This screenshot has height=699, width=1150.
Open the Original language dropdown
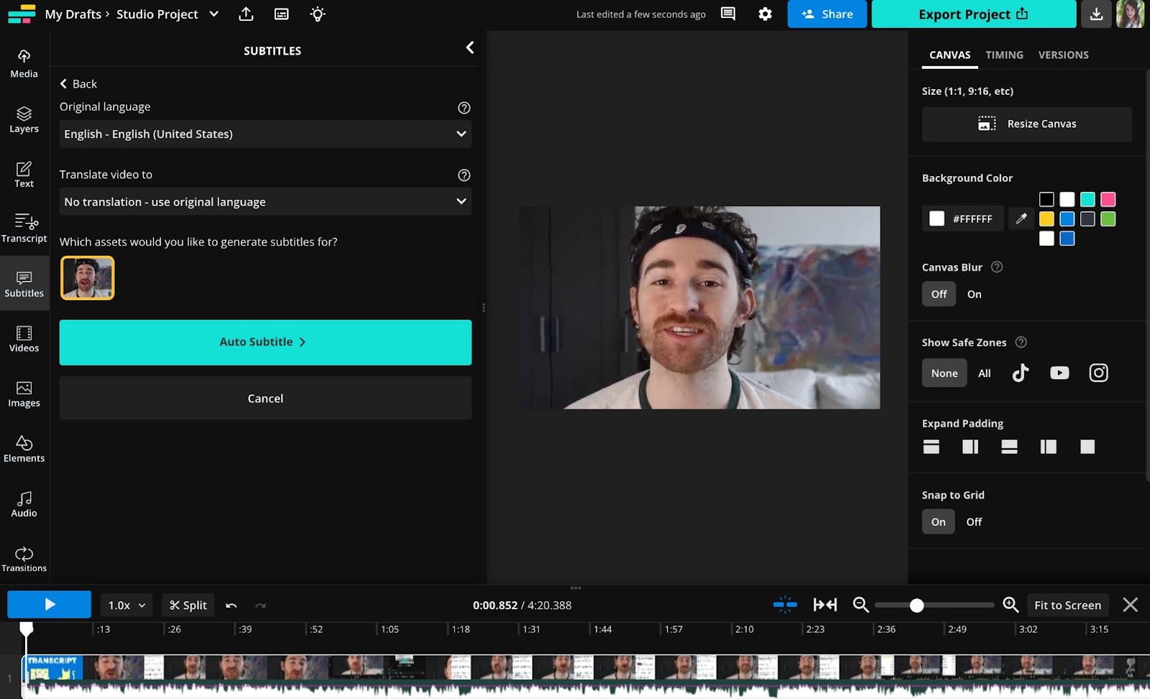tap(265, 134)
